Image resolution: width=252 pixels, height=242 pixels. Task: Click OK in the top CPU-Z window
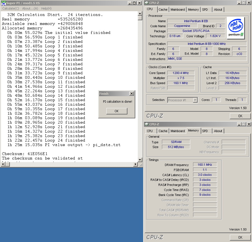[240, 116]
